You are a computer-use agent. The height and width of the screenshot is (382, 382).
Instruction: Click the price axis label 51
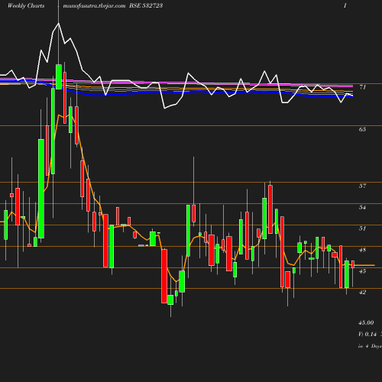362,228
